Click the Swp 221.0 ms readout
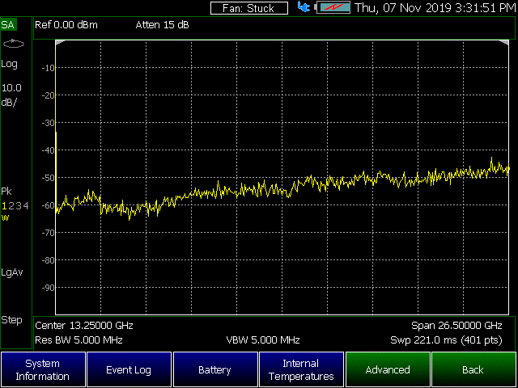The width and height of the screenshot is (518, 388). (x=446, y=339)
